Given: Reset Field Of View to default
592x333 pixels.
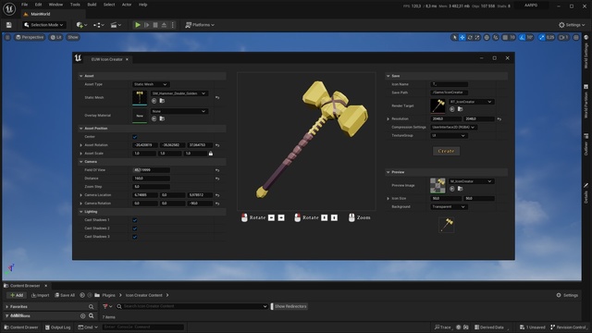Looking at the screenshot, I should (x=217, y=170).
